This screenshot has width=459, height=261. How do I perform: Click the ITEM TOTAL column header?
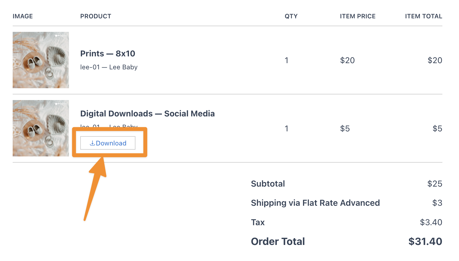click(424, 16)
